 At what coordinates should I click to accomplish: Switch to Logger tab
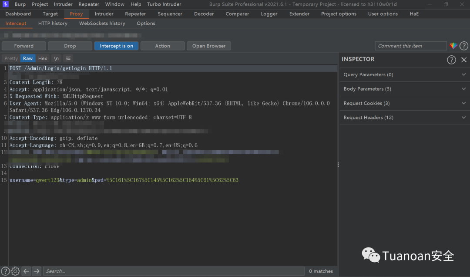tap(269, 14)
